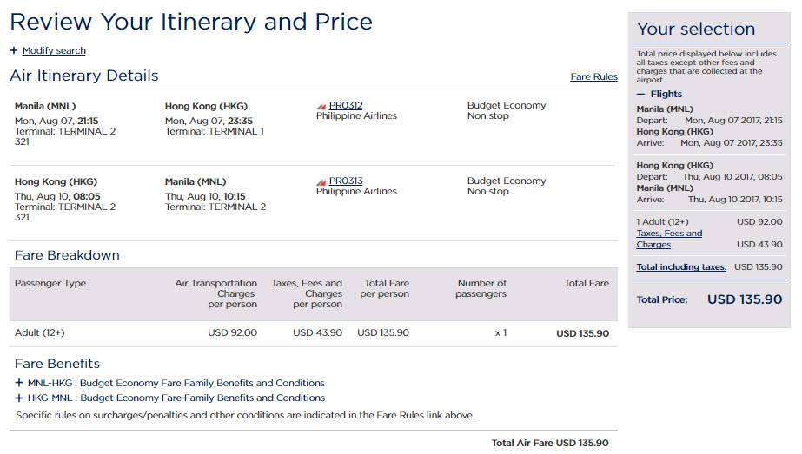Collapse the Flights section using minus icon
Image resolution: width=802 pixels, height=454 pixels.
pyautogui.click(x=641, y=94)
